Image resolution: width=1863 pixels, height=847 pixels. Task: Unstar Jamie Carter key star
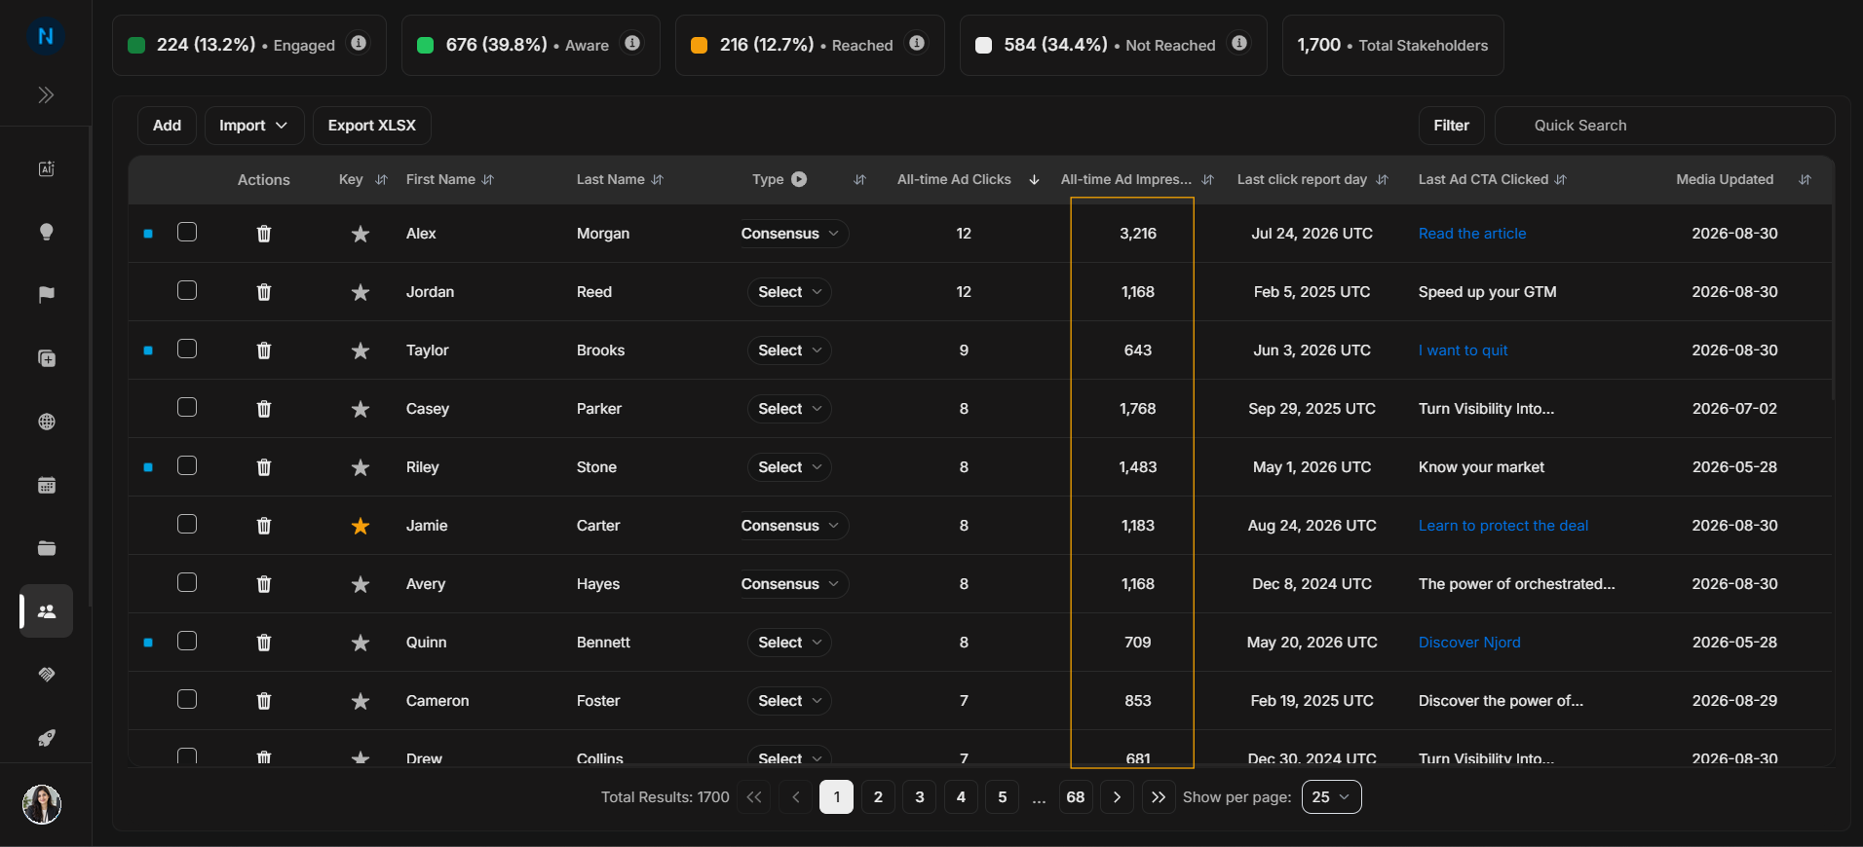[x=361, y=526]
